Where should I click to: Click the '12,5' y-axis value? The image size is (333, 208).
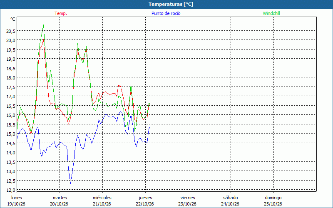tap(11, 181)
